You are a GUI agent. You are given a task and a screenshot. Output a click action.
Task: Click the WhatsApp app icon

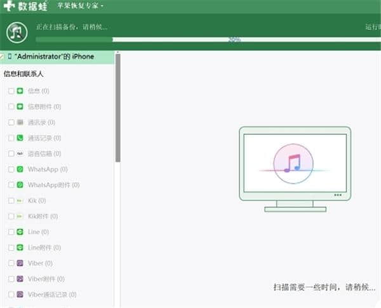20,169
